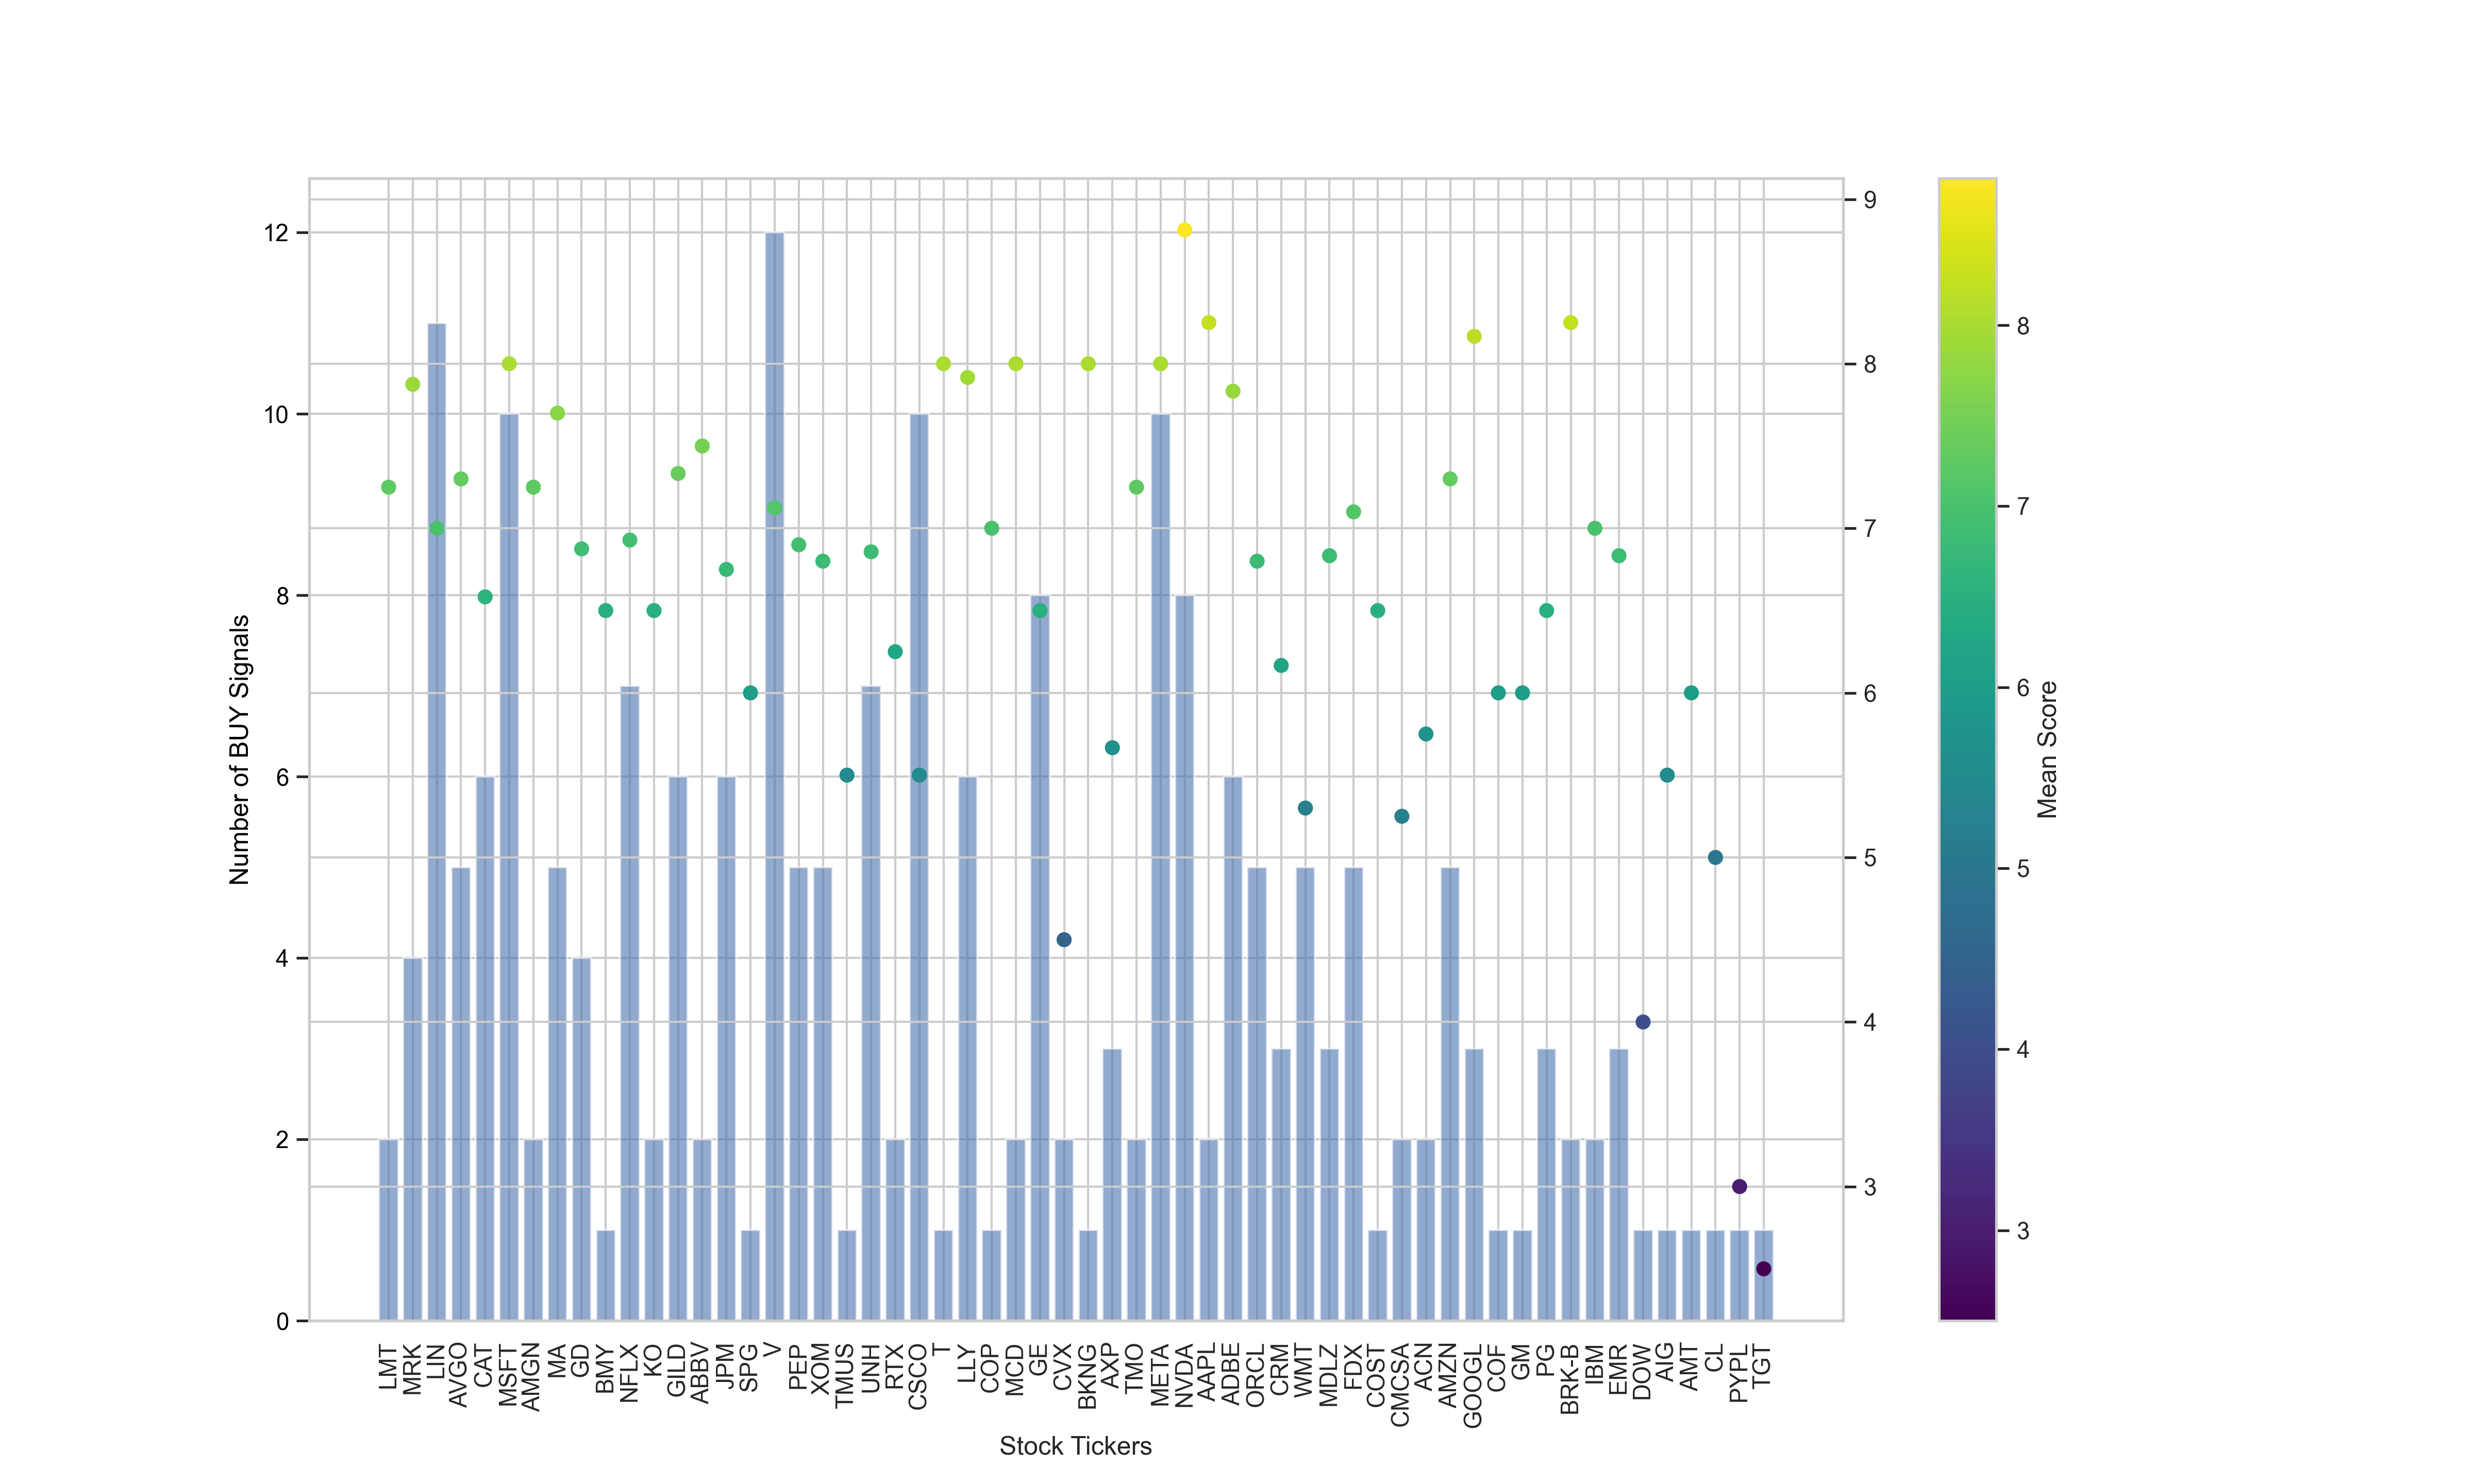Click the LMT ticker label
The height and width of the screenshot is (1484, 2474).
[388, 1367]
